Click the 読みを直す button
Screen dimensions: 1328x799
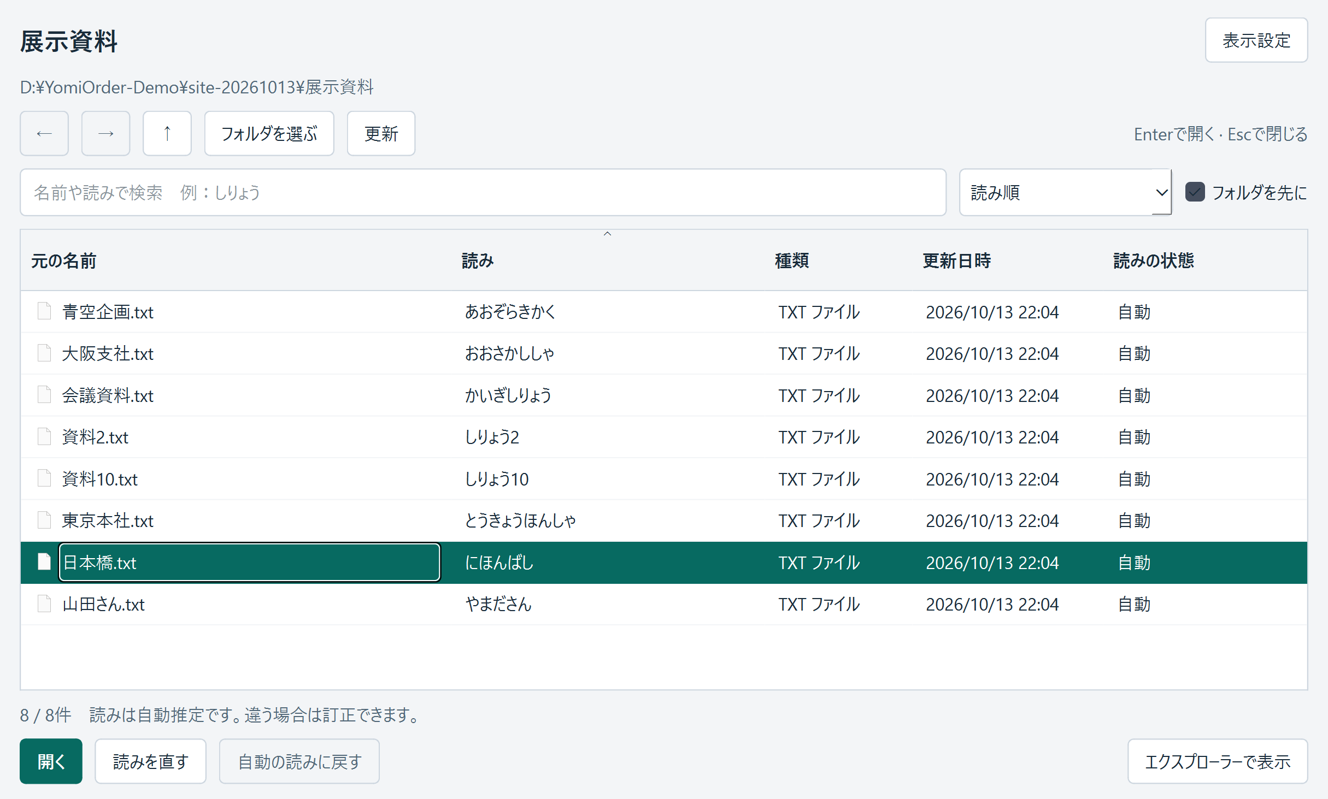pyautogui.click(x=151, y=761)
